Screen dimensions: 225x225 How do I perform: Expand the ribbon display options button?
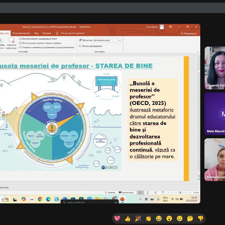click(171, 27)
